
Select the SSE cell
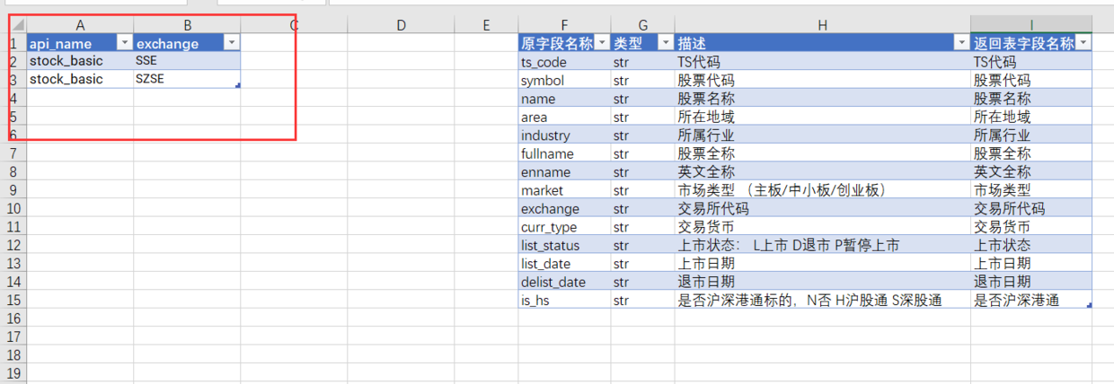coord(187,61)
